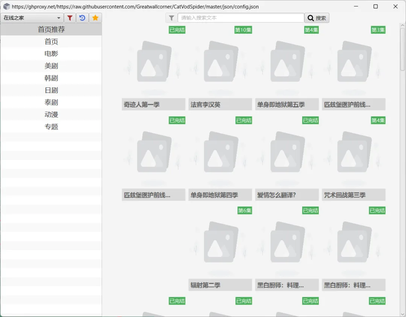Select 日剧 category

click(x=51, y=90)
